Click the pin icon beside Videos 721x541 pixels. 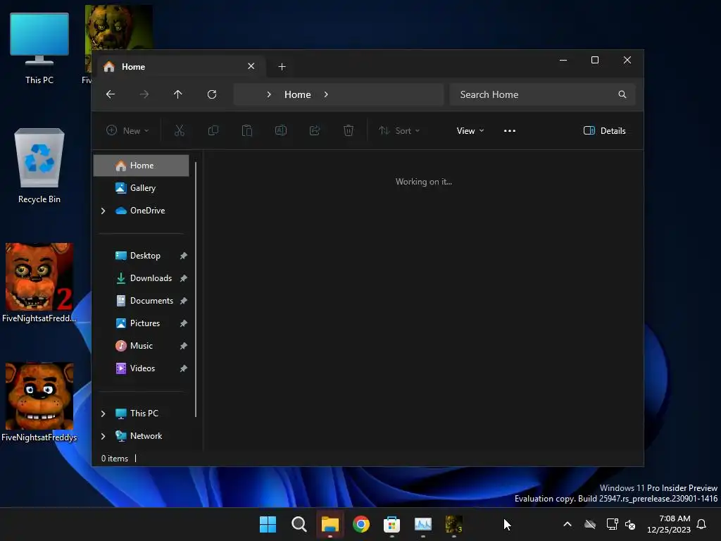[x=184, y=368]
